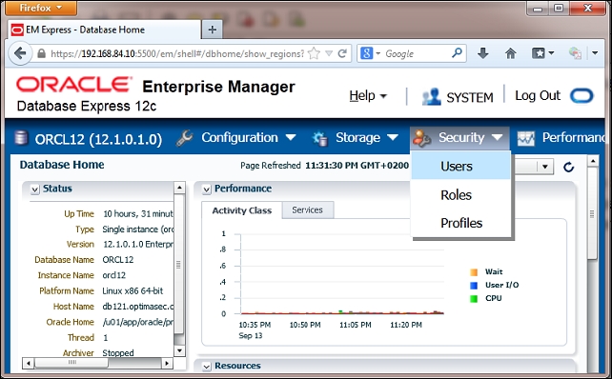Click the ORCL12 database cylinder icon
The height and width of the screenshot is (379, 612).
coord(21,138)
